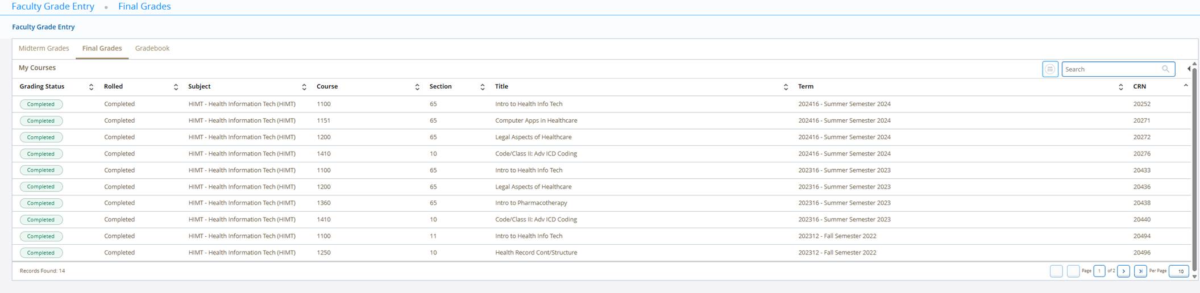Click course number 1360 cell
Image resolution: width=1200 pixels, height=293 pixels.
click(323, 203)
